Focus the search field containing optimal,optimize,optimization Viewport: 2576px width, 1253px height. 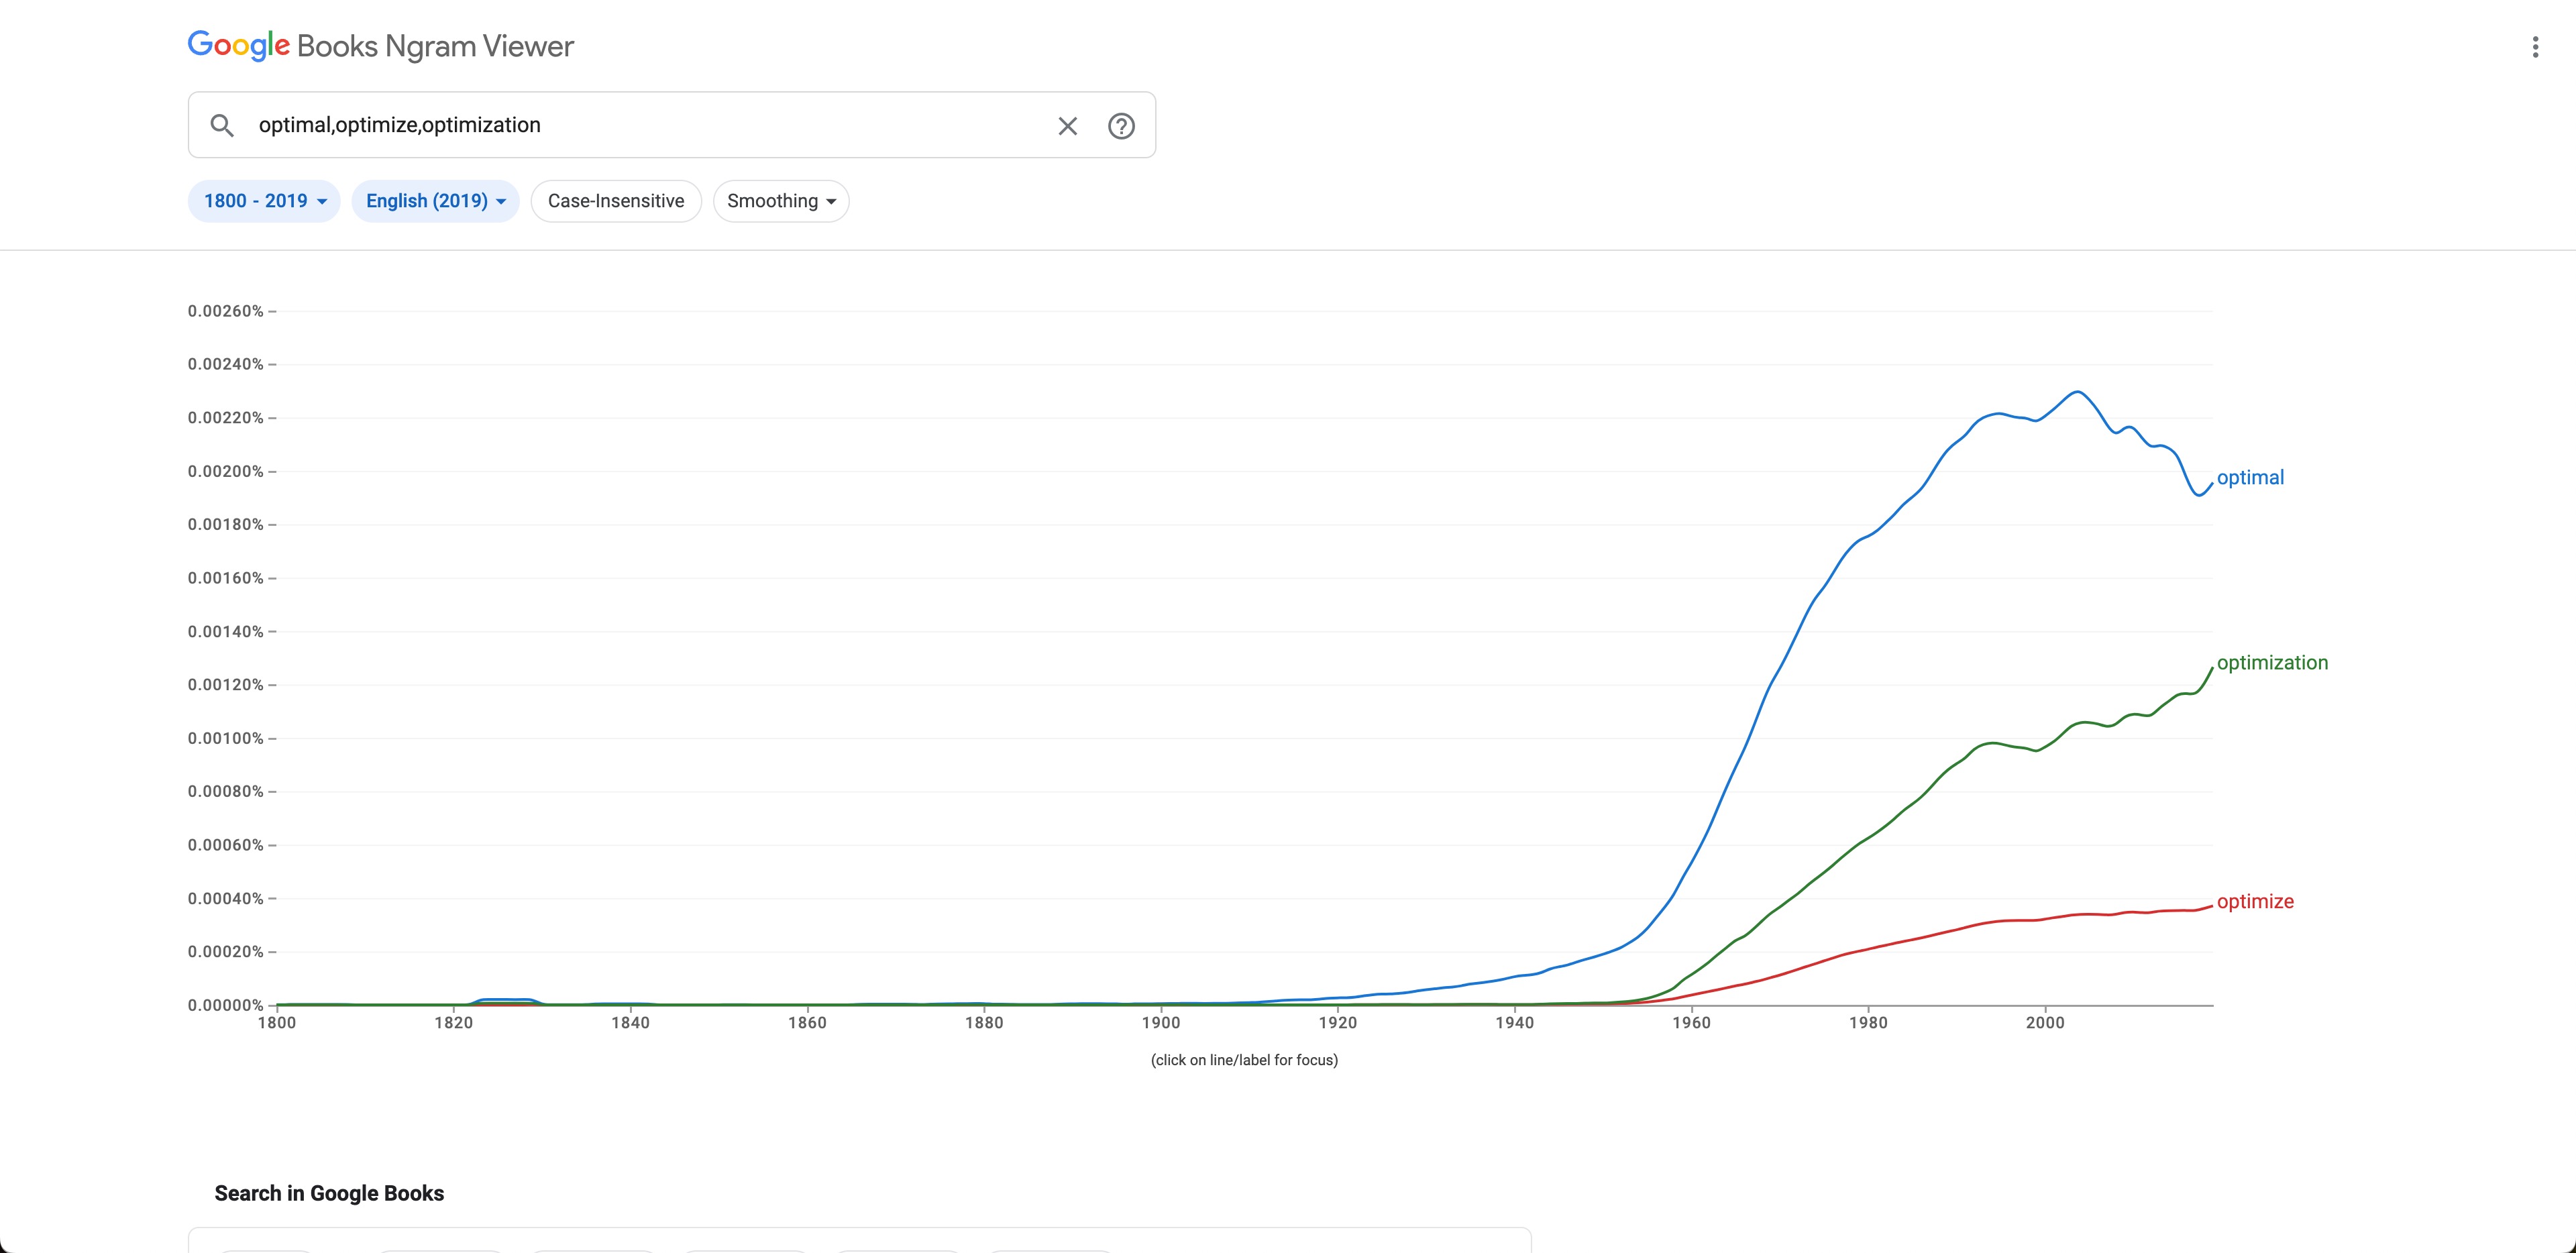[x=640, y=125]
